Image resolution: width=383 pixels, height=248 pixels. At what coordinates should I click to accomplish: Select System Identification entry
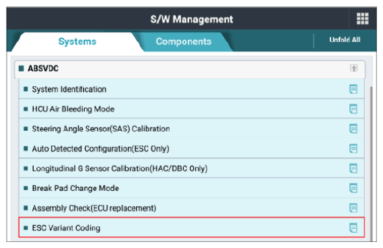tap(191, 89)
